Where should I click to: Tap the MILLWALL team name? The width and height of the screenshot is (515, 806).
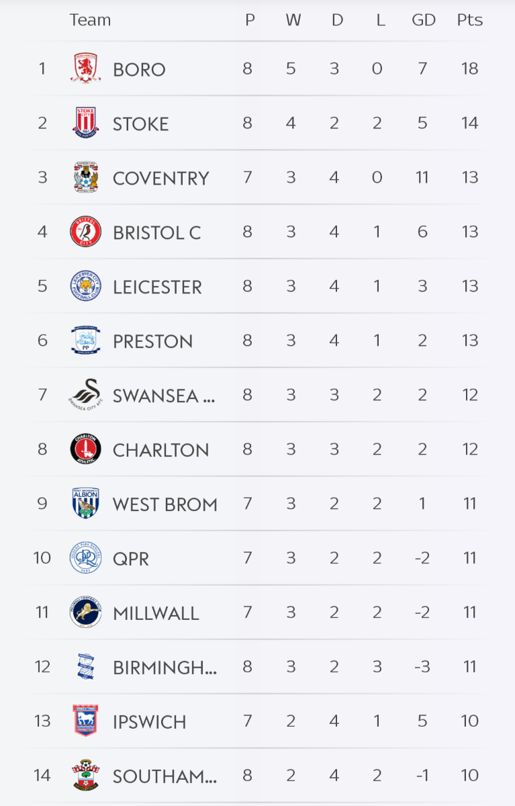tap(156, 613)
